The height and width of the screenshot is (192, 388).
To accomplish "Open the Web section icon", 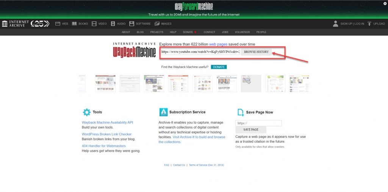I will click(x=58, y=24).
